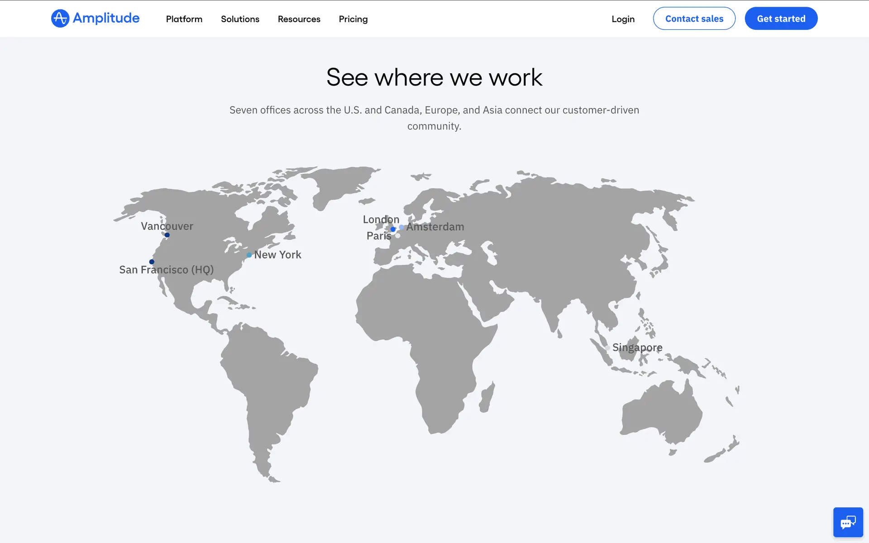Expand the Solutions menu
The image size is (869, 543).
(x=240, y=19)
